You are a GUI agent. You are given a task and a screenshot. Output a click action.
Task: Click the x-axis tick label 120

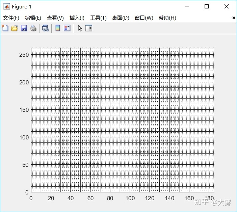tap(150, 198)
